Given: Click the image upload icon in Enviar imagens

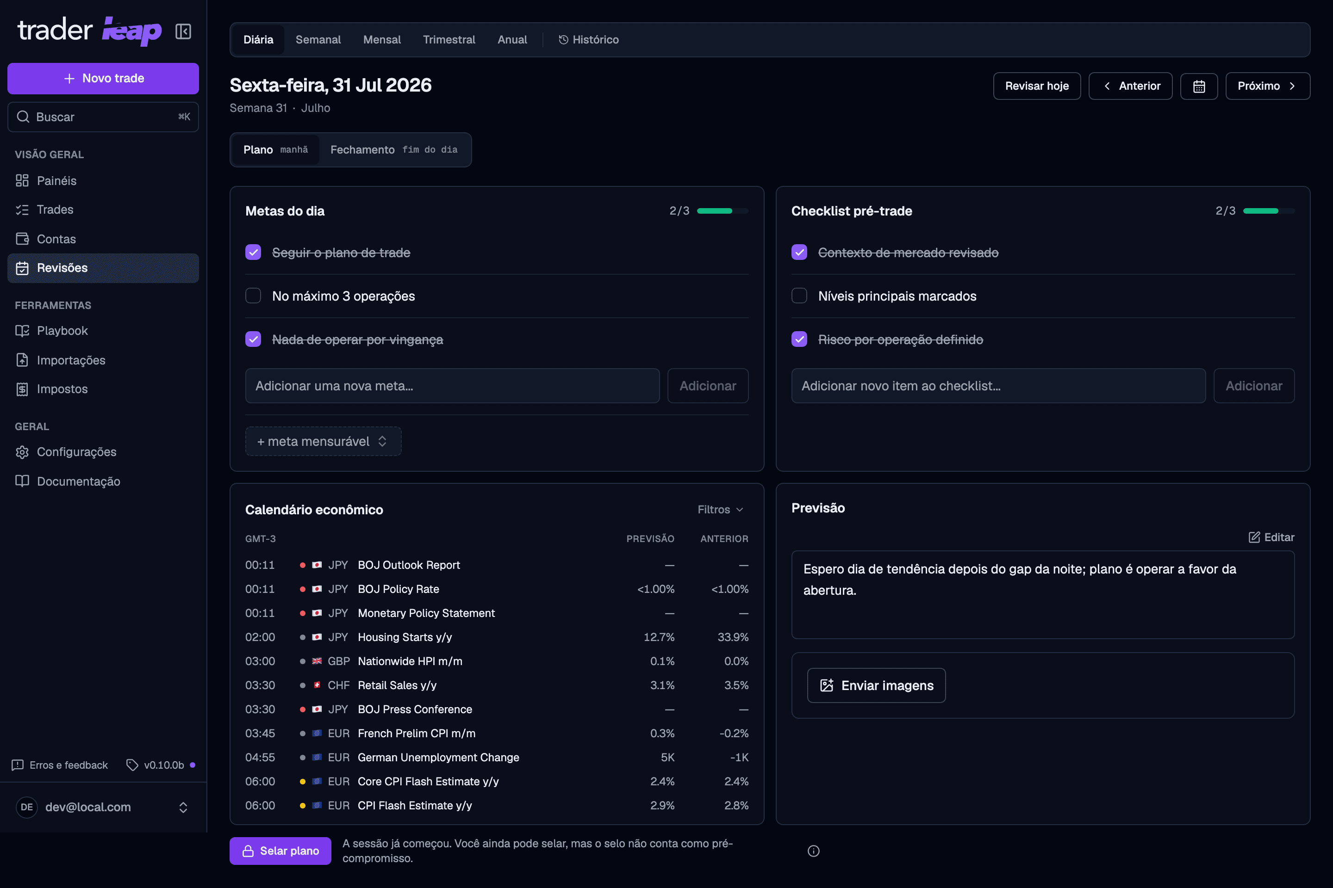Looking at the screenshot, I should point(827,685).
